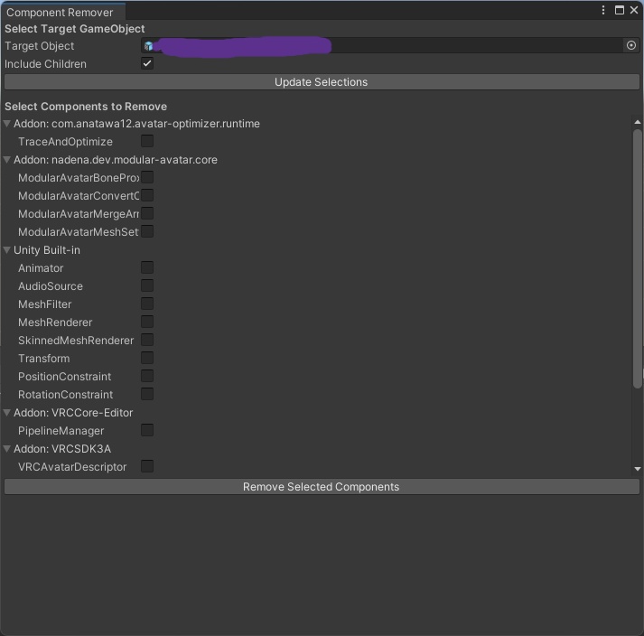Click the Target Object field
644x636 pixels.
pos(390,45)
